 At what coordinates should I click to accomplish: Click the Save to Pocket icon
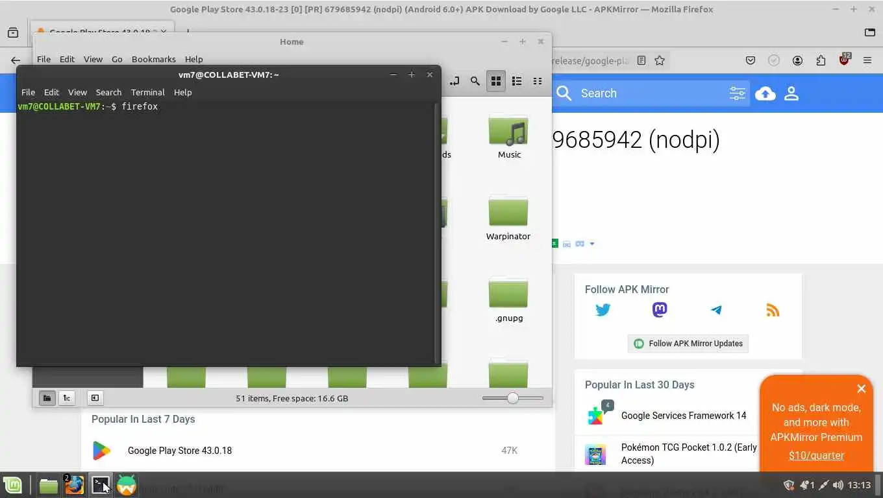[751, 60]
